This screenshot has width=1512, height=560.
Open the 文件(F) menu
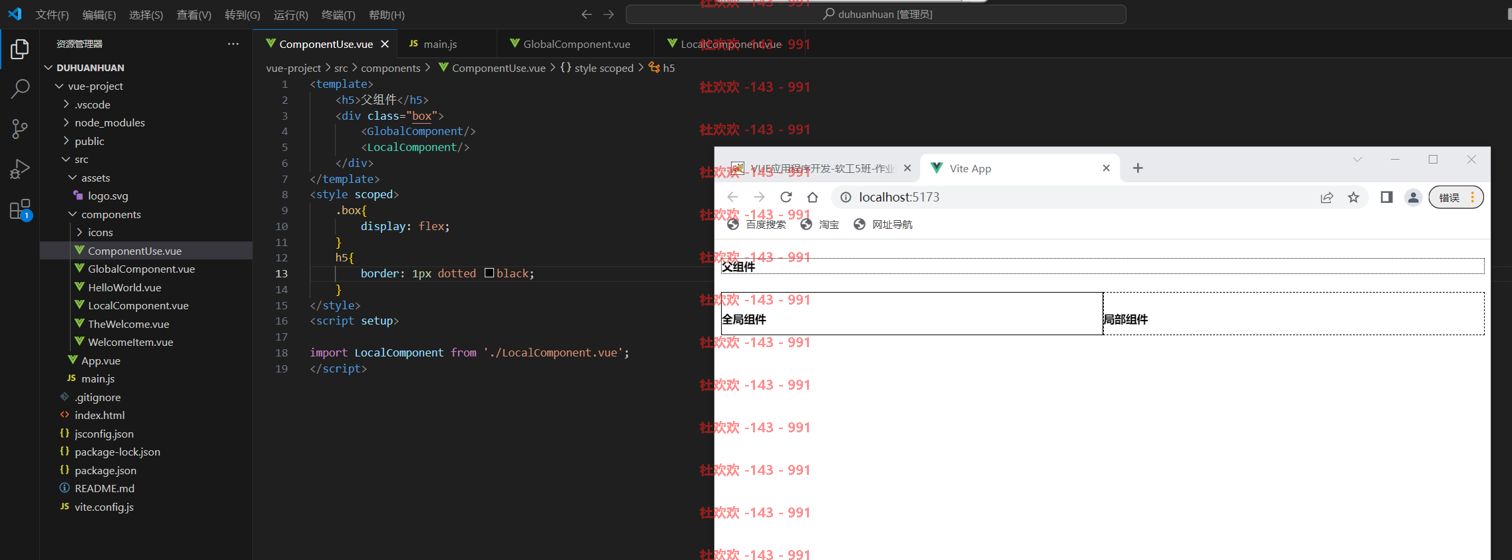coord(52,15)
